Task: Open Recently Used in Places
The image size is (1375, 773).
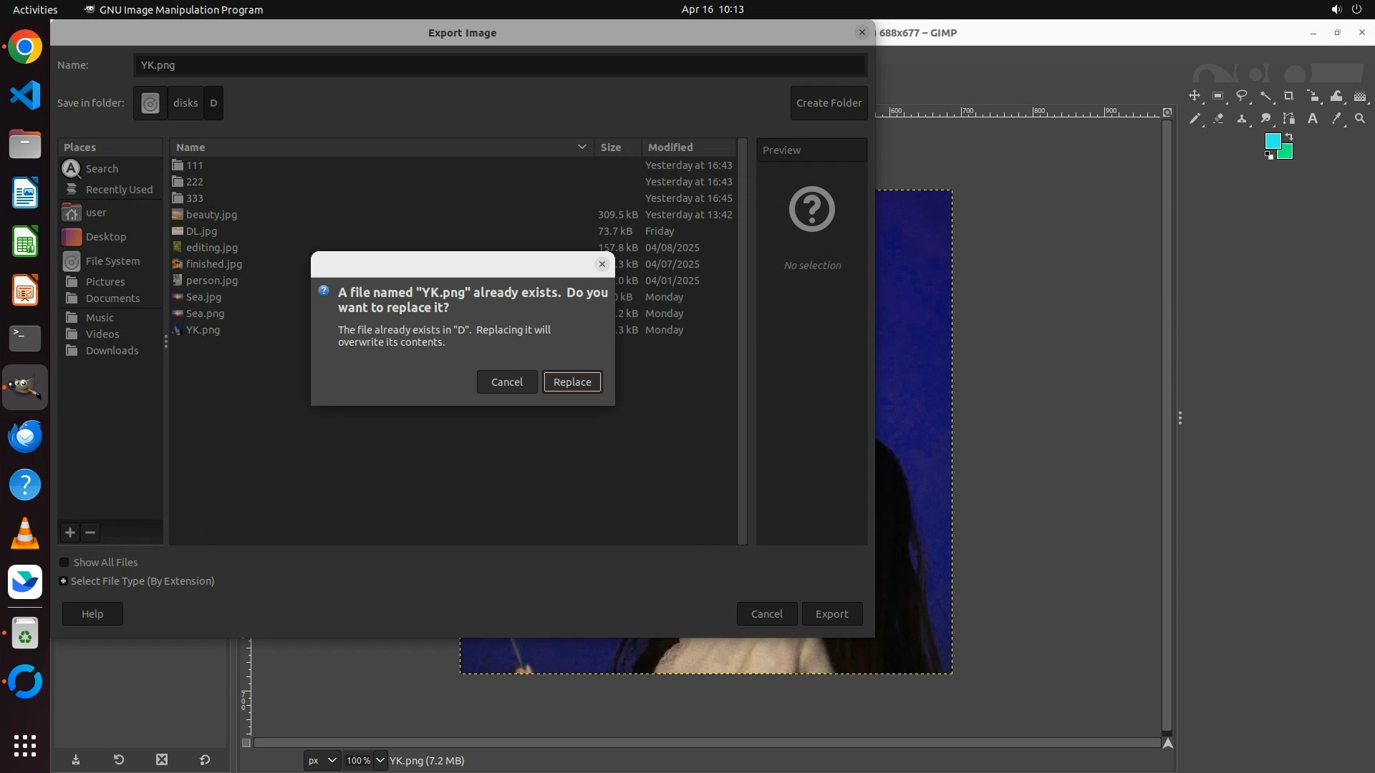Action: (x=119, y=190)
